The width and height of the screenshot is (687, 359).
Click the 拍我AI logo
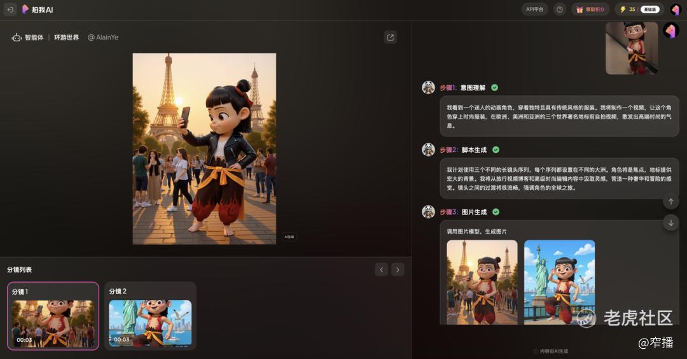tap(38, 9)
